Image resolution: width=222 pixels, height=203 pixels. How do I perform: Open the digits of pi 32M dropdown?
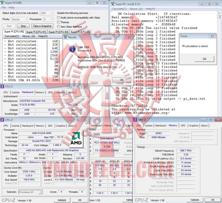(x=47, y=13)
